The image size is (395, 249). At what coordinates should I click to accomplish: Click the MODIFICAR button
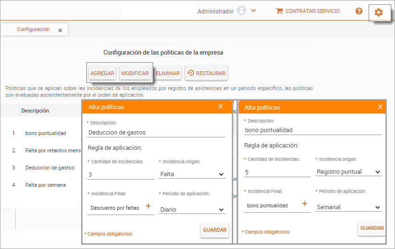[135, 73]
